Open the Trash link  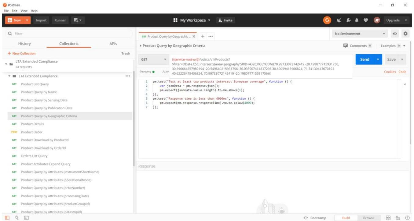point(126,53)
